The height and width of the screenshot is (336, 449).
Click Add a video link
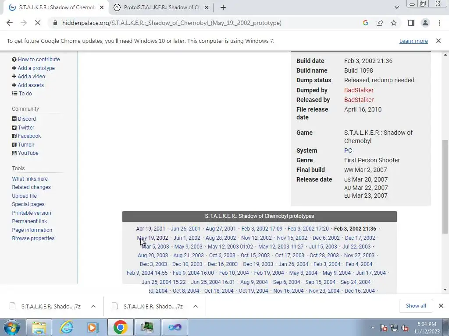coord(31,76)
